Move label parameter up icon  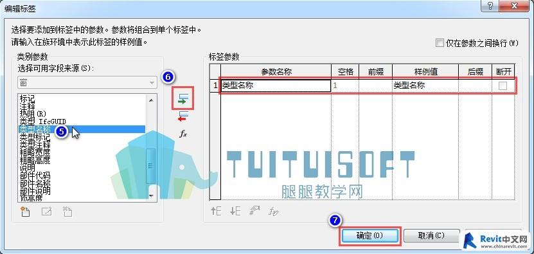[216, 211]
